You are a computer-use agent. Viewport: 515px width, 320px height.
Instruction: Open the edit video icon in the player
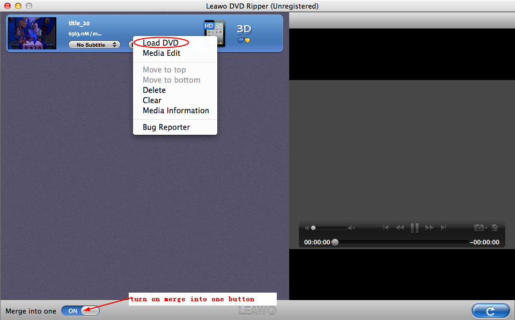495,228
